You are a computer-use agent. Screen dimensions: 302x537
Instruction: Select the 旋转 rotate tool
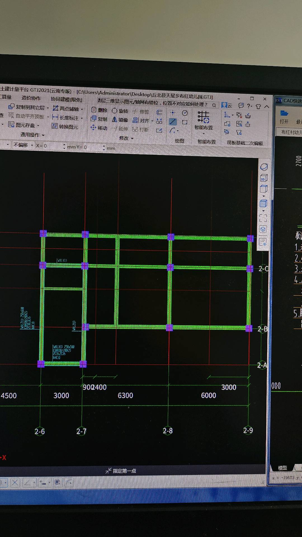pos(120,111)
